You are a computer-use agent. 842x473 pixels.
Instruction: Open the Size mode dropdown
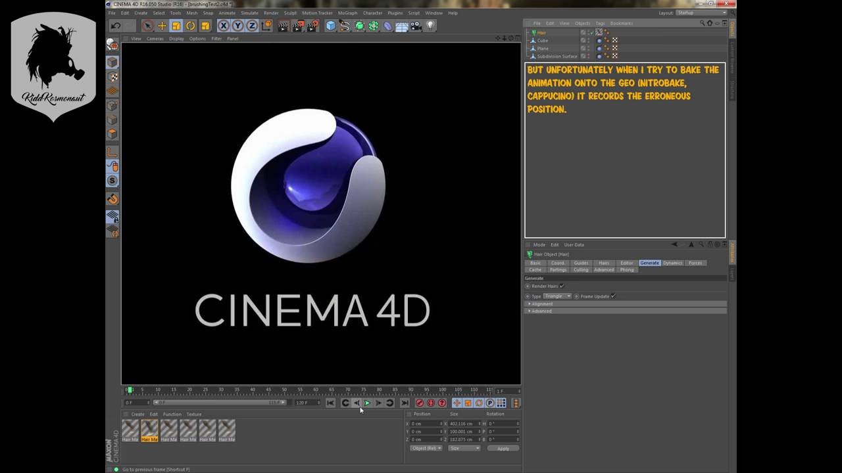(464, 448)
